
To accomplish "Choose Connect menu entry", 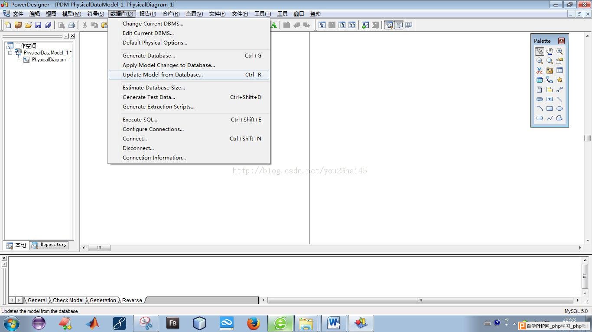I will (x=189, y=139).
